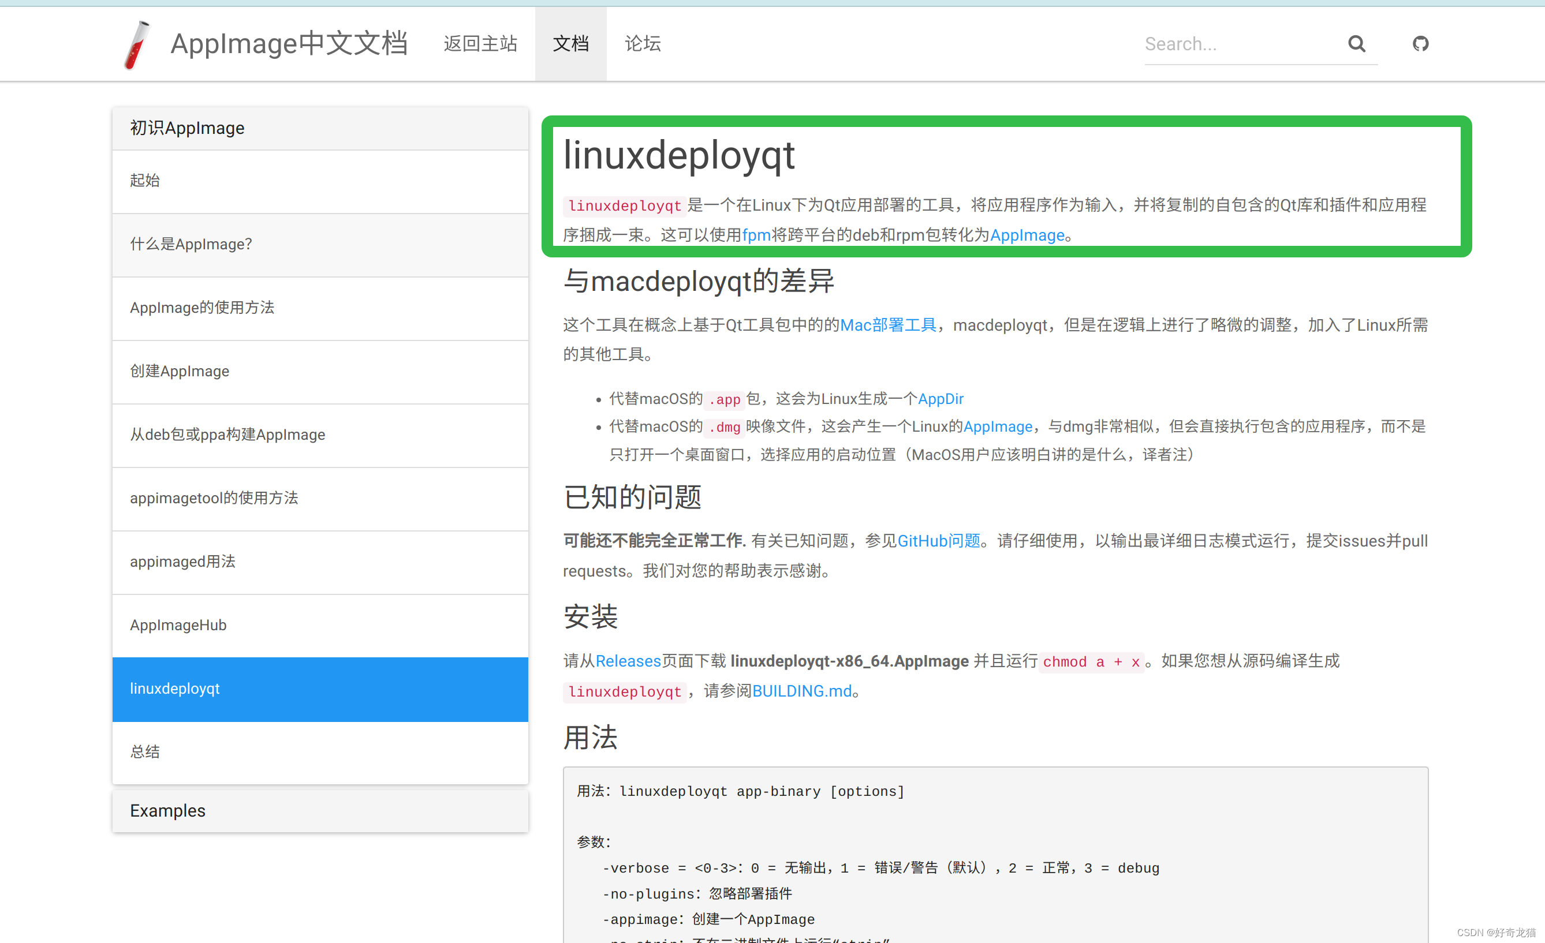Click the 已知的问题 heading
Screen dimensions: 1545x943
point(632,497)
